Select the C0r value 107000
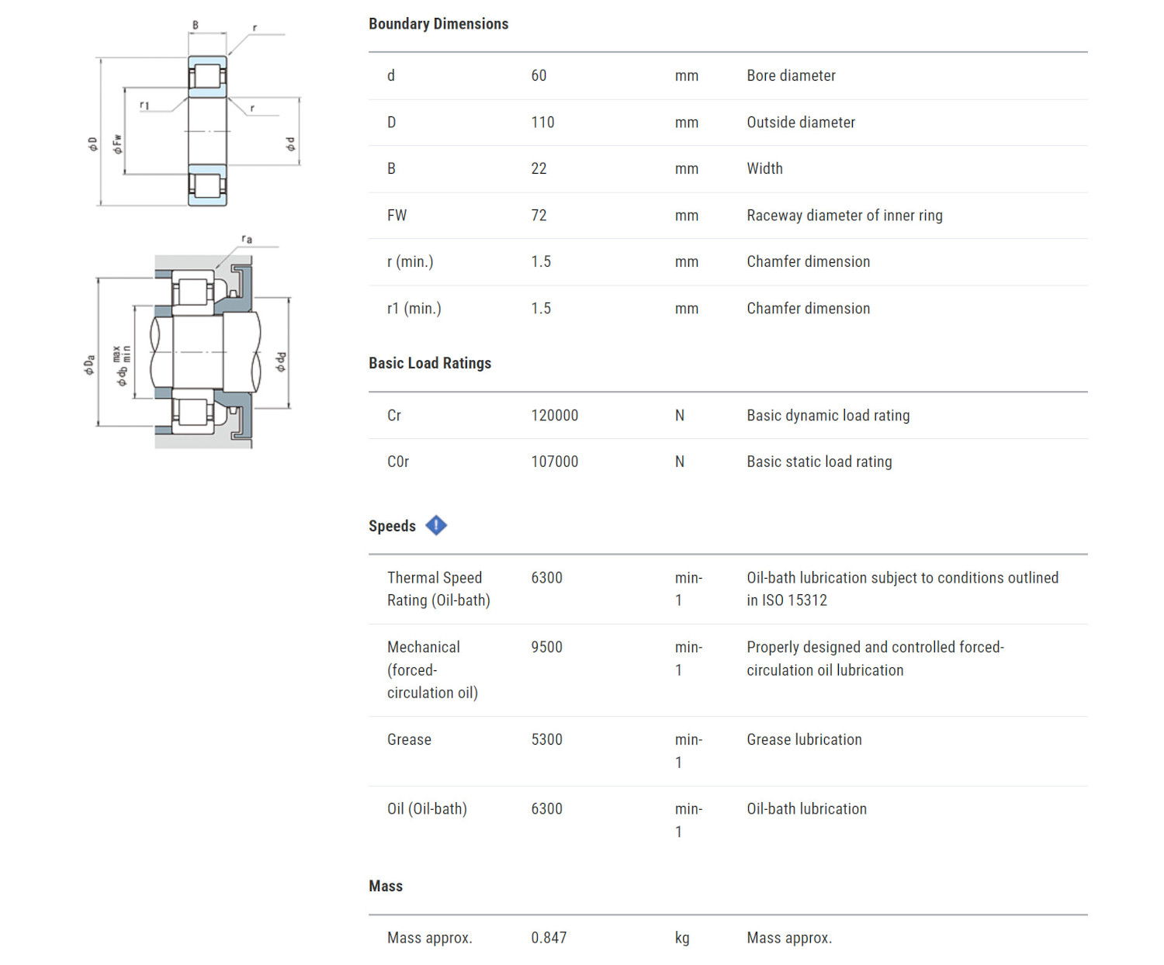1164x965 pixels. pos(554,462)
